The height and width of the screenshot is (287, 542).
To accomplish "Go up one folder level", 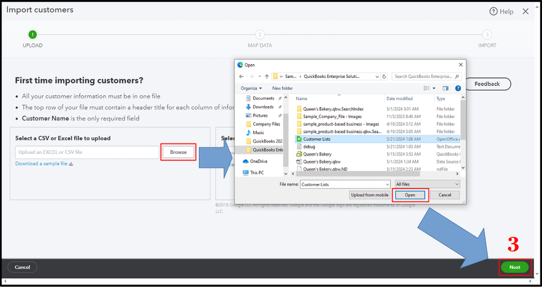I will [266, 76].
